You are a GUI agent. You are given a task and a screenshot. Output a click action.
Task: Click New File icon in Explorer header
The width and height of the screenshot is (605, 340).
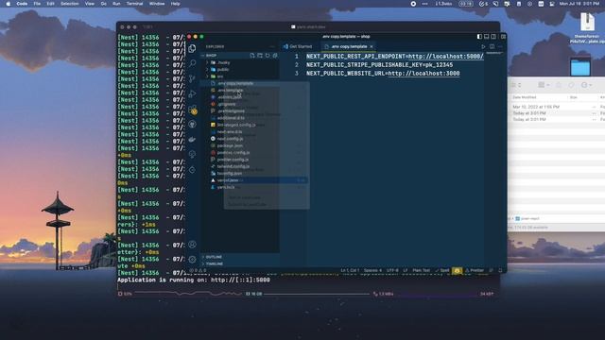click(252, 56)
